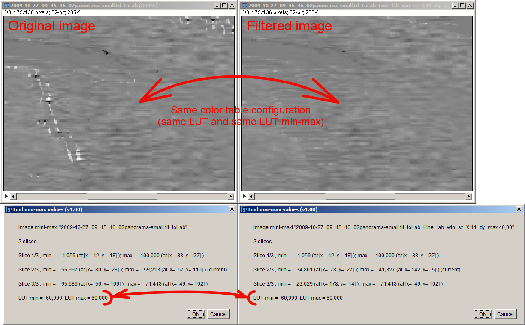Maximize the toLab (300%) image window
The height and width of the screenshot is (325, 525).
[x=224, y=6]
